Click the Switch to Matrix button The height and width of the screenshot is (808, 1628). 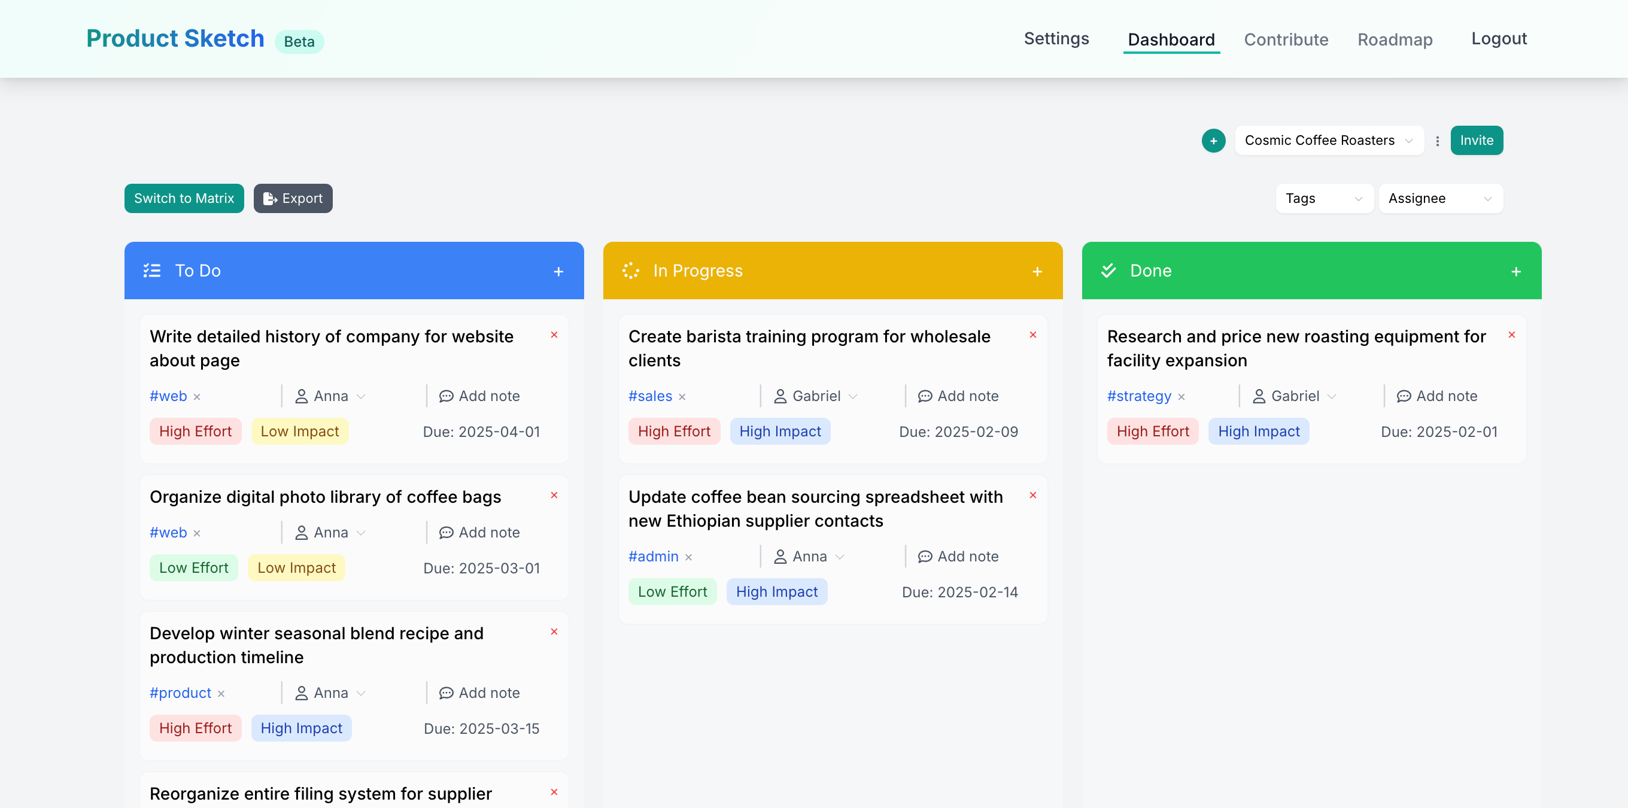click(184, 198)
